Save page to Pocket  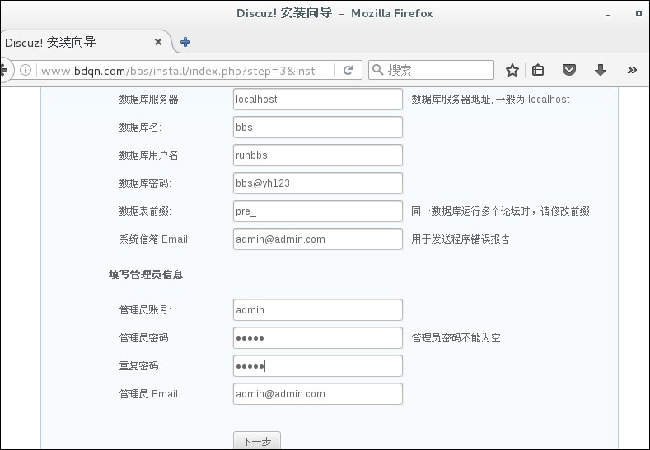(x=569, y=70)
